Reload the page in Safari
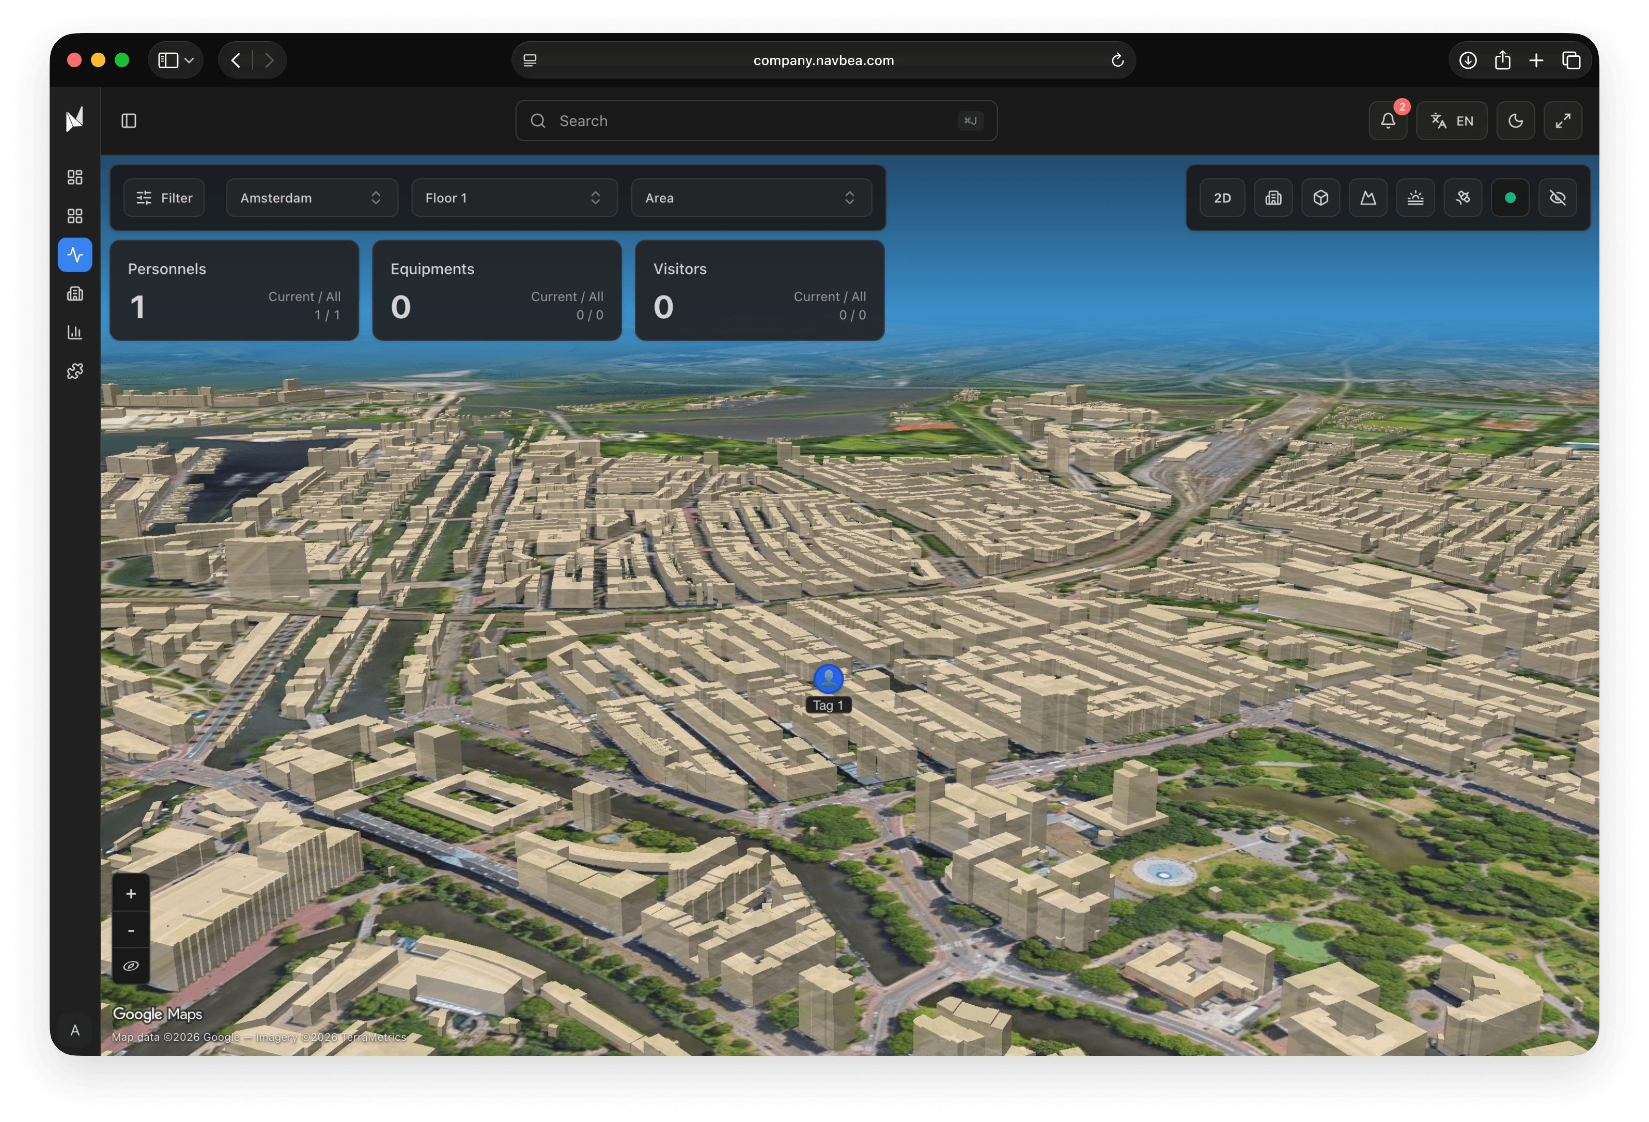 pyautogui.click(x=1117, y=60)
